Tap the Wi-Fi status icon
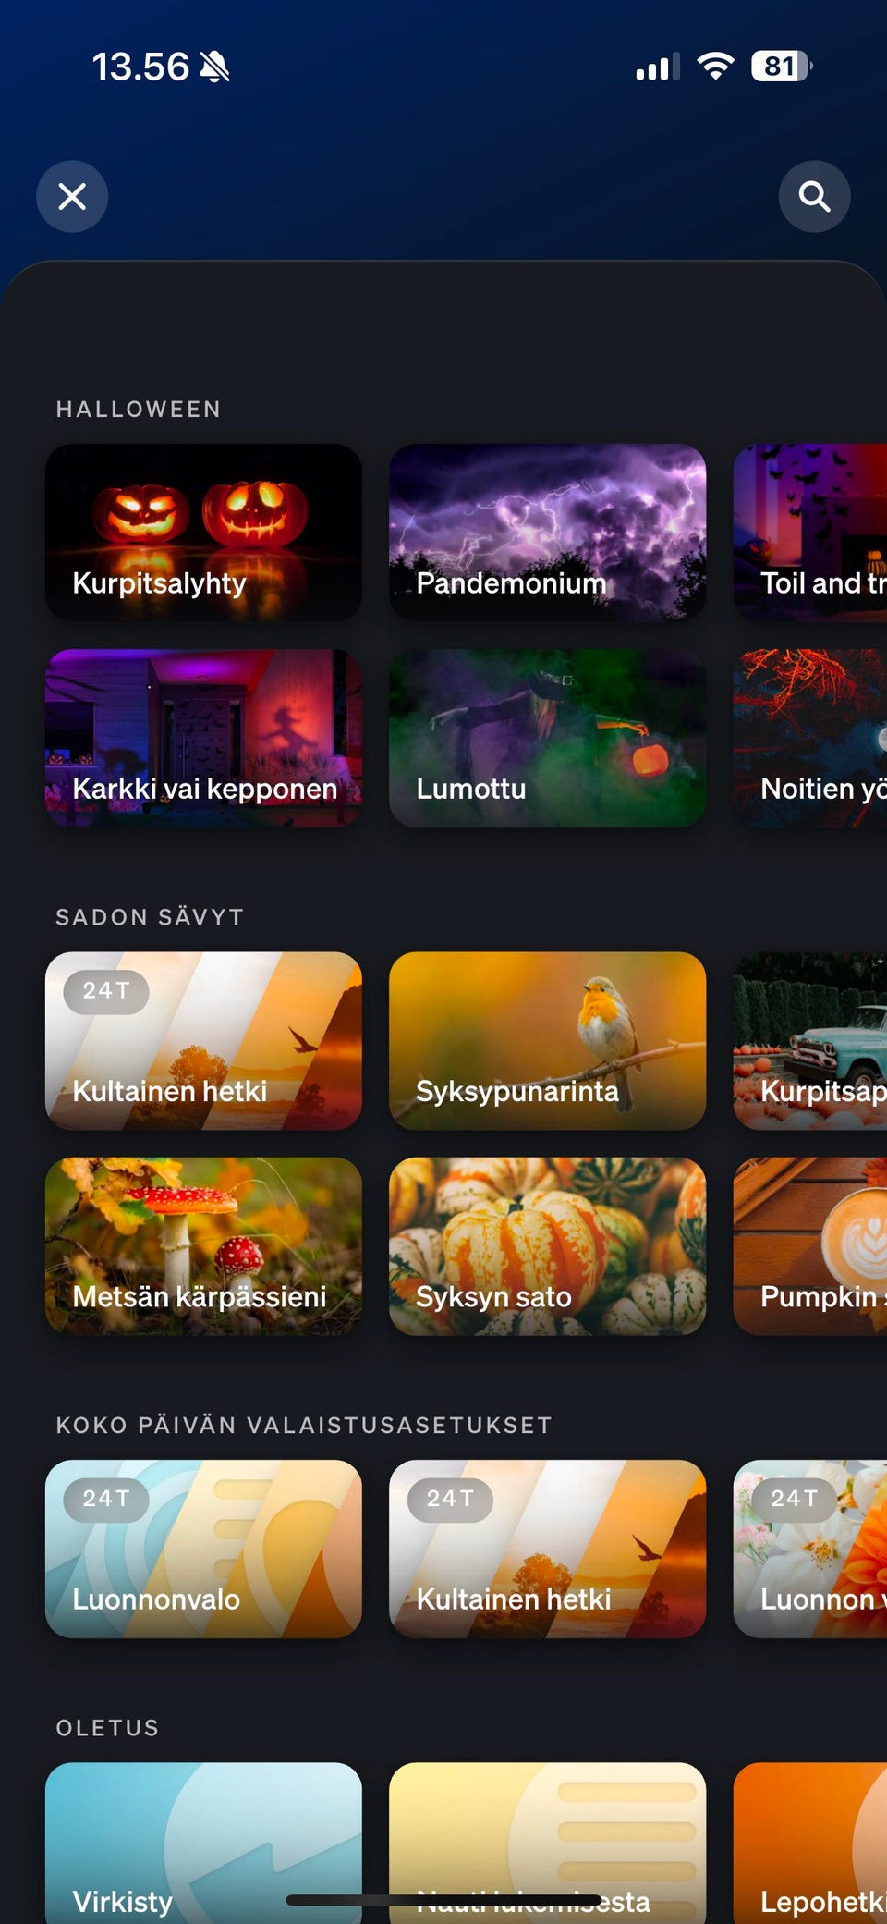This screenshot has height=1924, width=887. coord(715,66)
